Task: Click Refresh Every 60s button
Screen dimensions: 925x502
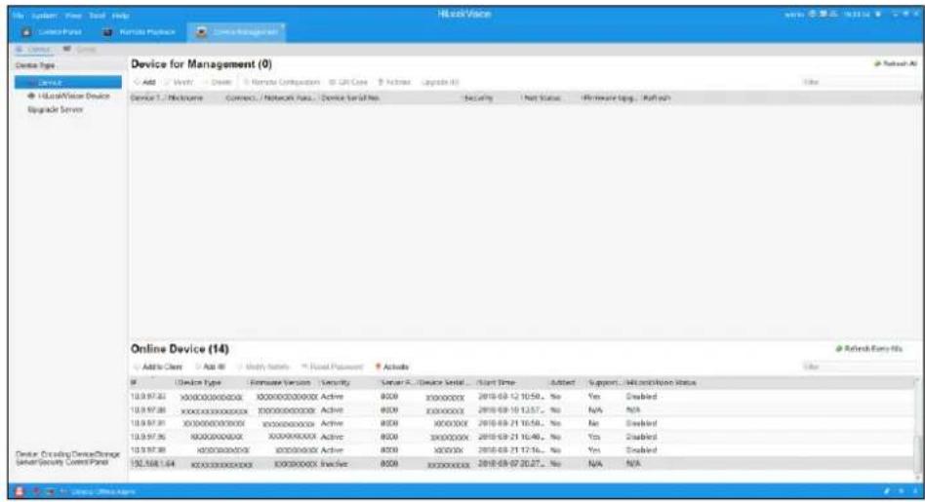Action: (x=869, y=349)
